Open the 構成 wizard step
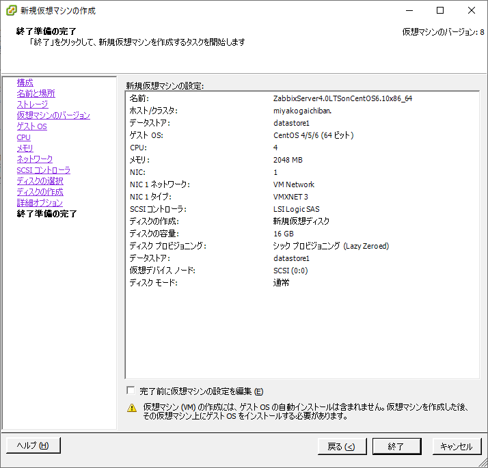Screen dimensions: 488x468 click(25, 83)
